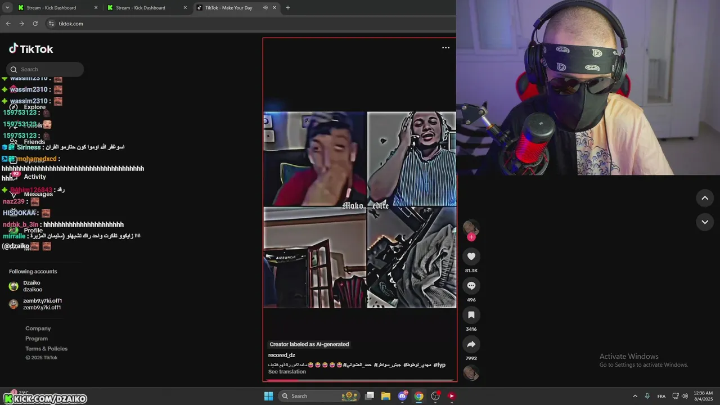Go forward with browser forward arrow
The width and height of the screenshot is (720, 405).
(21, 24)
